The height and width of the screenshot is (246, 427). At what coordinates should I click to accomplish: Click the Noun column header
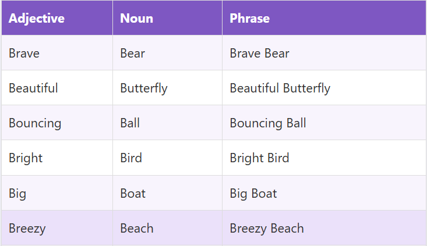136,18
